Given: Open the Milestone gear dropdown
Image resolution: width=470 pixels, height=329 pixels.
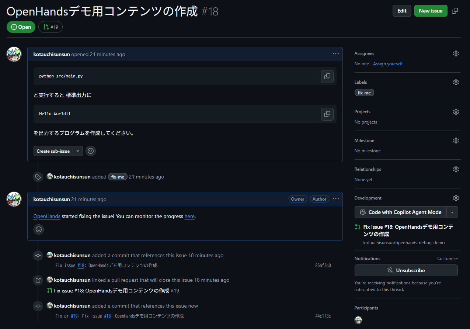Looking at the screenshot, I should click(x=456, y=140).
